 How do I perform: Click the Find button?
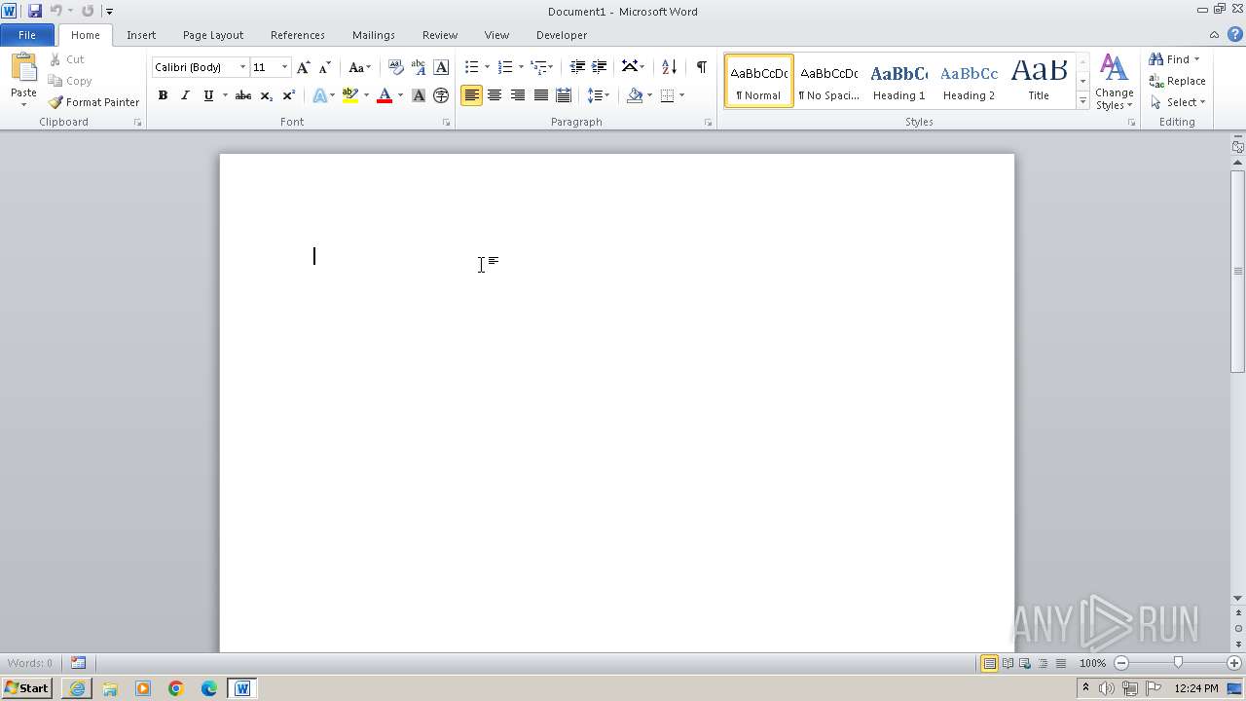pyautogui.click(x=1174, y=59)
